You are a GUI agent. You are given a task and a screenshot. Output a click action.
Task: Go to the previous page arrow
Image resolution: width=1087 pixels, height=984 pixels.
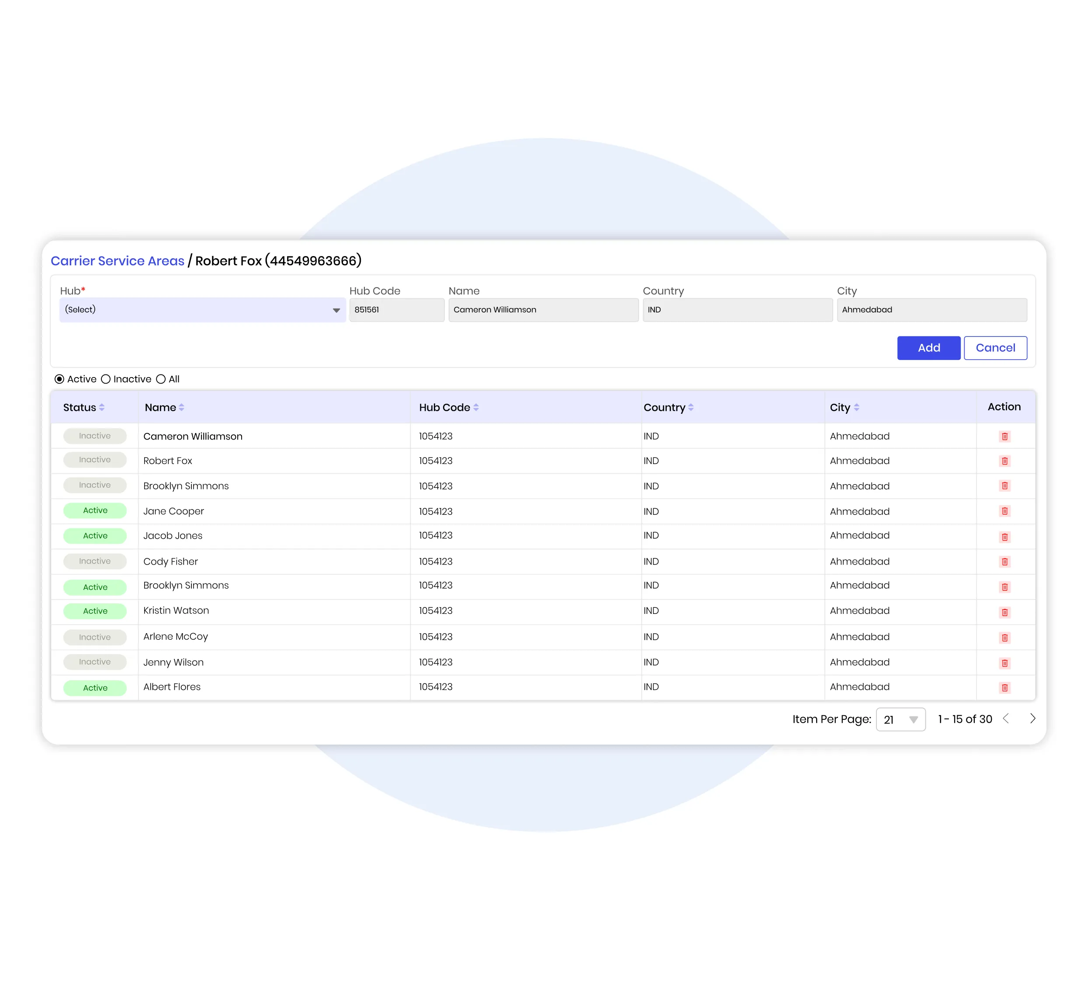1006,718
